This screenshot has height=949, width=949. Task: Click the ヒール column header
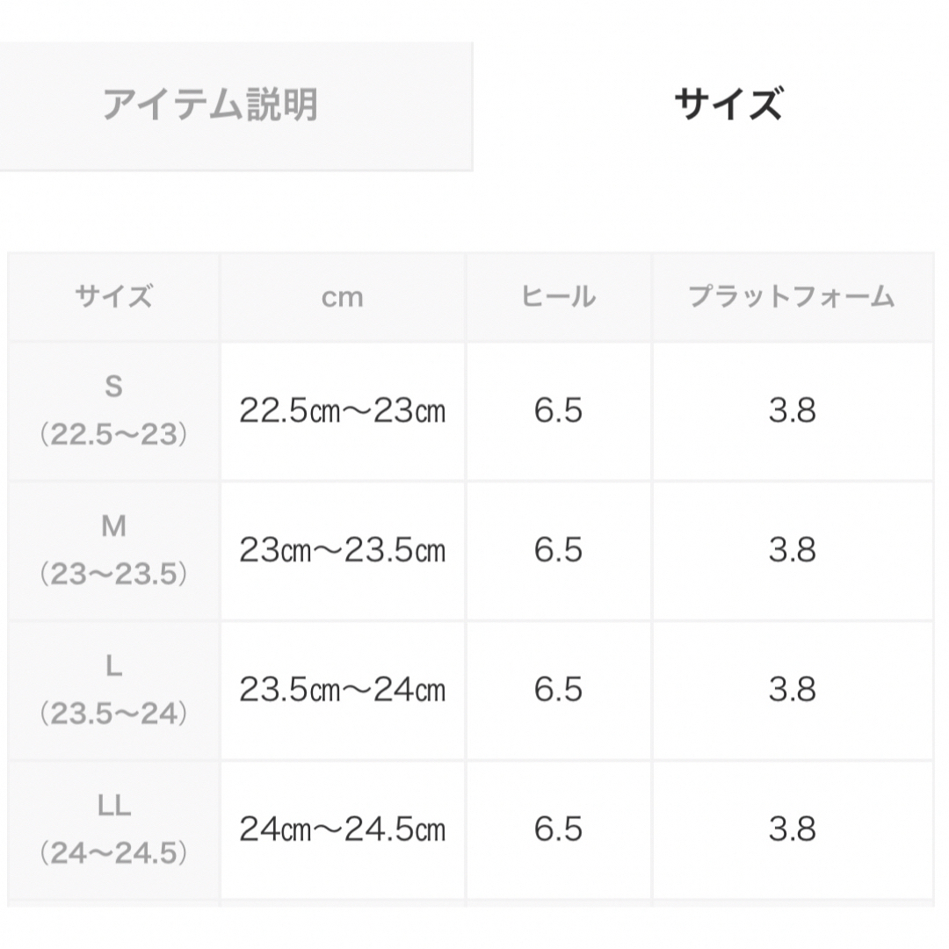point(559,297)
